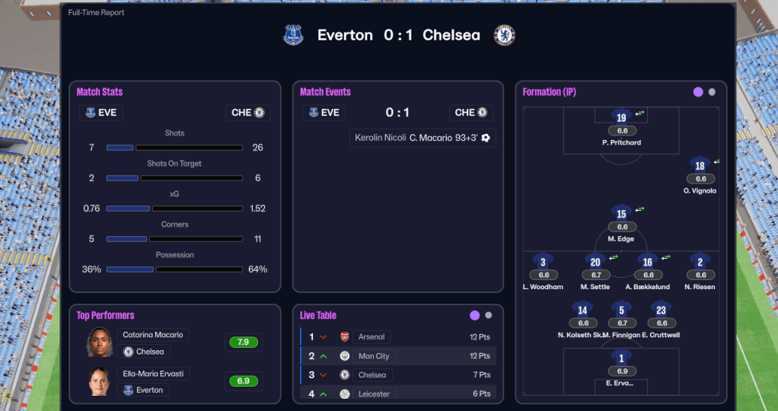Viewport: 778px width, 411px height.
Task: Click the Arsenal crest in Live Table
Action: [344, 336]
